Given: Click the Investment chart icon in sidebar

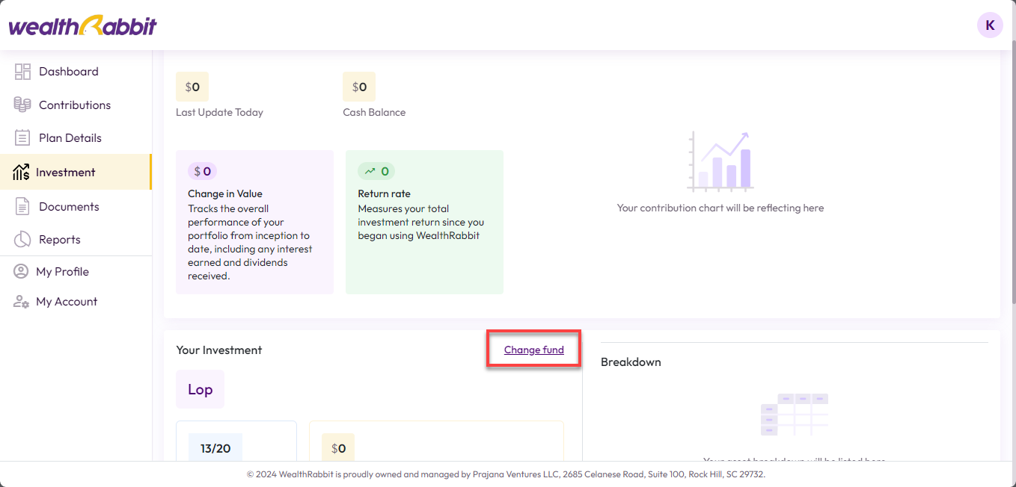Looking at the screenshot, I should 21,173.
